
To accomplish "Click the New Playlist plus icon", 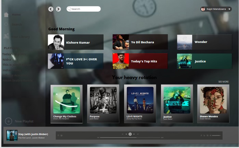I will 9,121.
